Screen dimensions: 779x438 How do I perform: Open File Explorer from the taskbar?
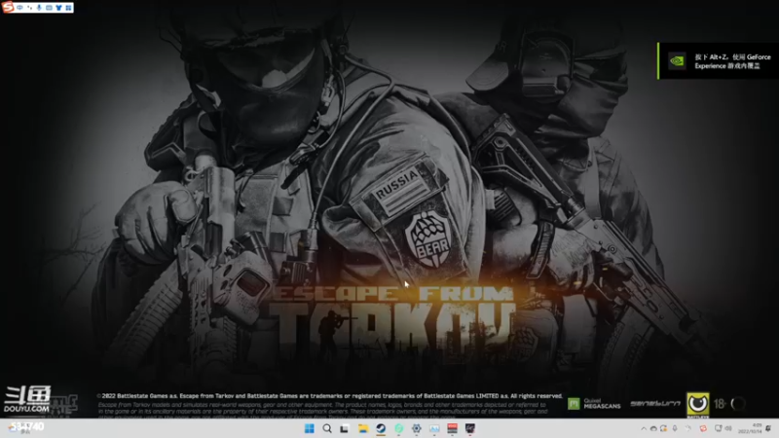362,428
